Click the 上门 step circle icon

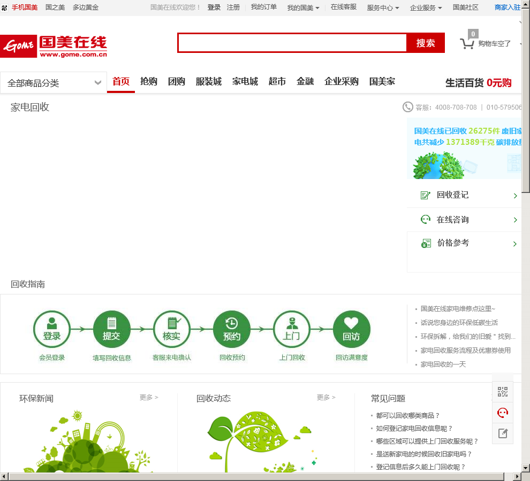point(291,329)
